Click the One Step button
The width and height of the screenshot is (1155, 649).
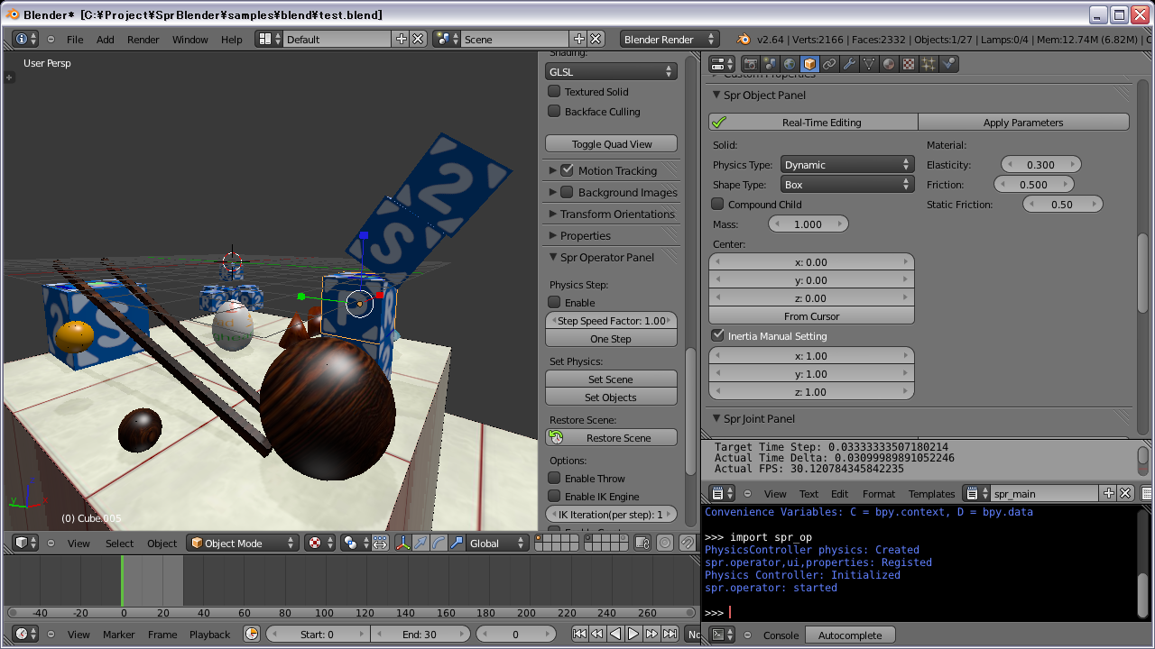[611, 338]
